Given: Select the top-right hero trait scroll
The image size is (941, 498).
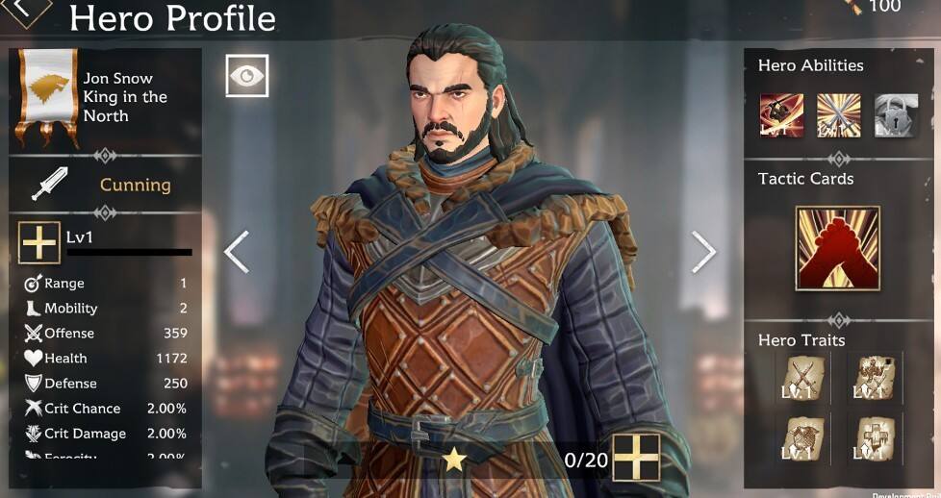Looking at the screenshot, I should 874,378.
